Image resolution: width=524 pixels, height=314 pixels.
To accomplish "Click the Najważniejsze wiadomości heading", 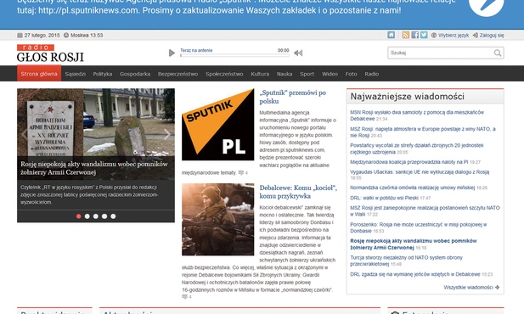I will 407,97.
